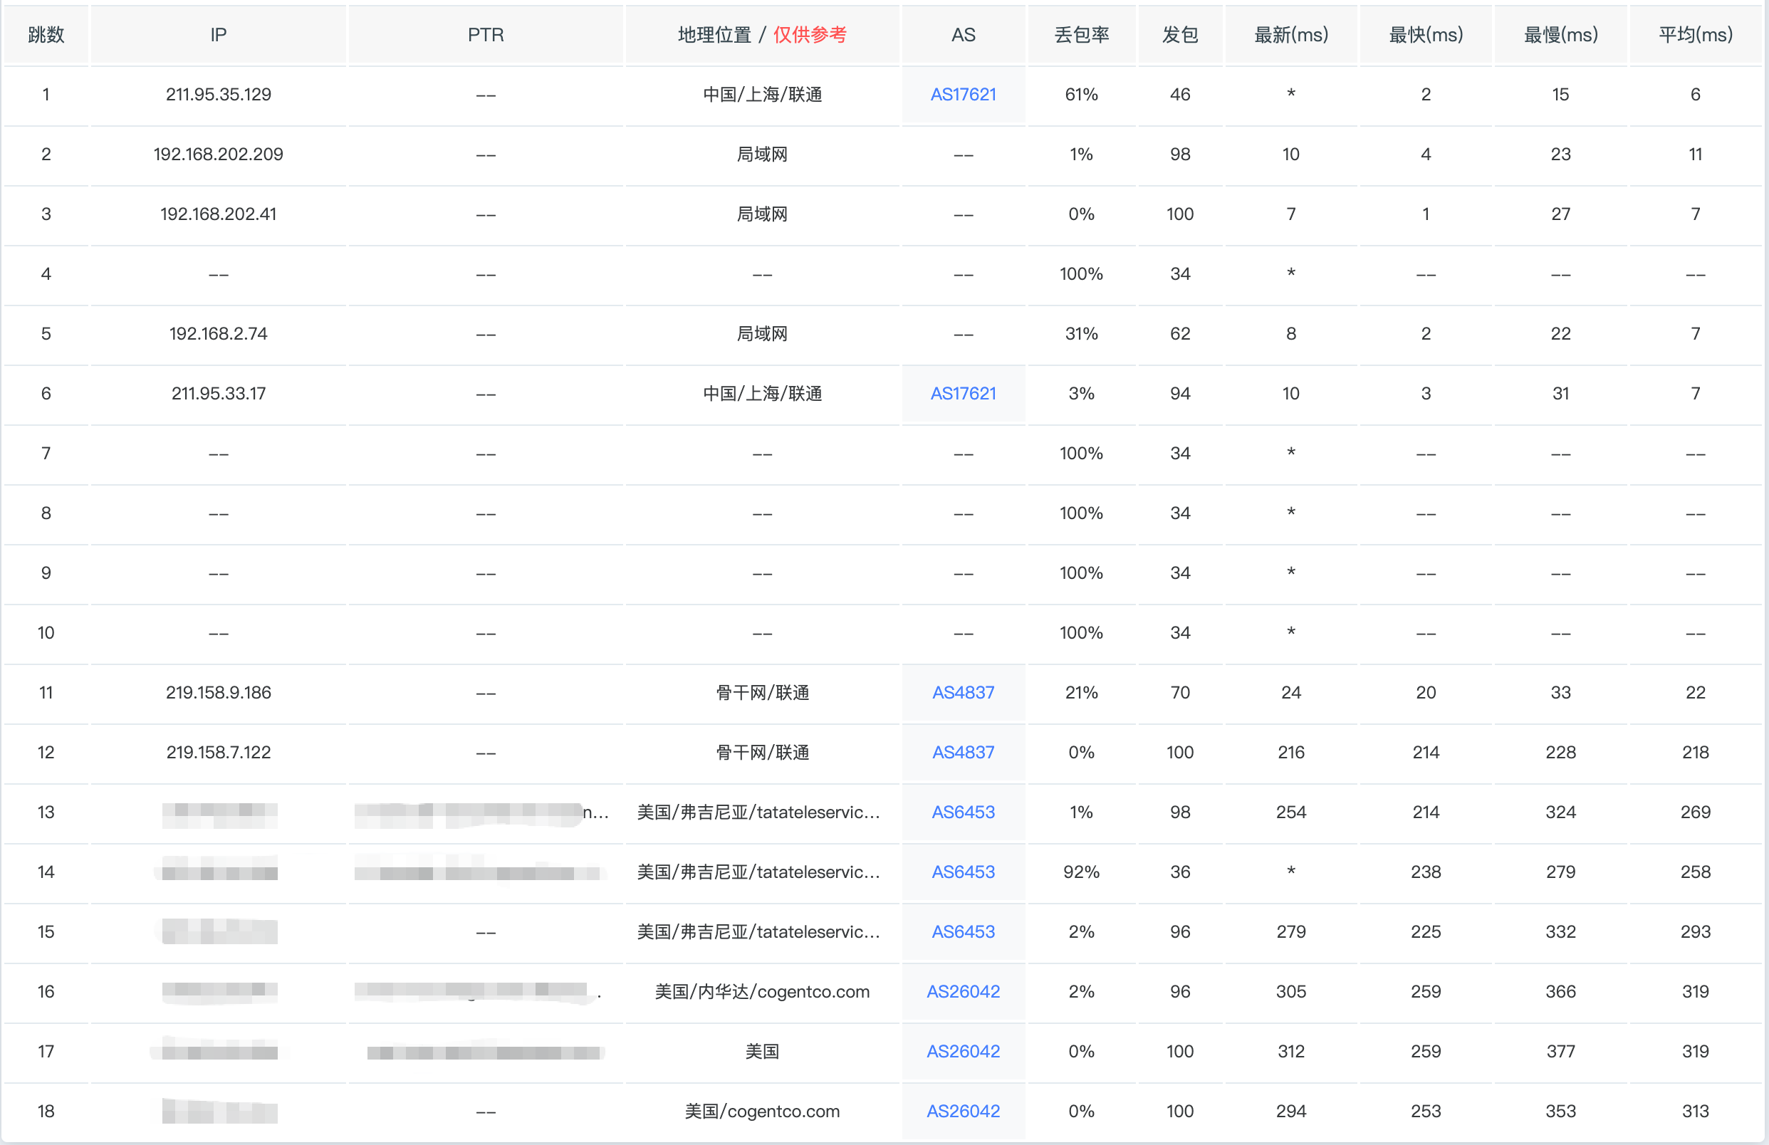This screenshot has height=1145, width=1769.
Task: Click the PTR column header
Action: pos(486,35)
